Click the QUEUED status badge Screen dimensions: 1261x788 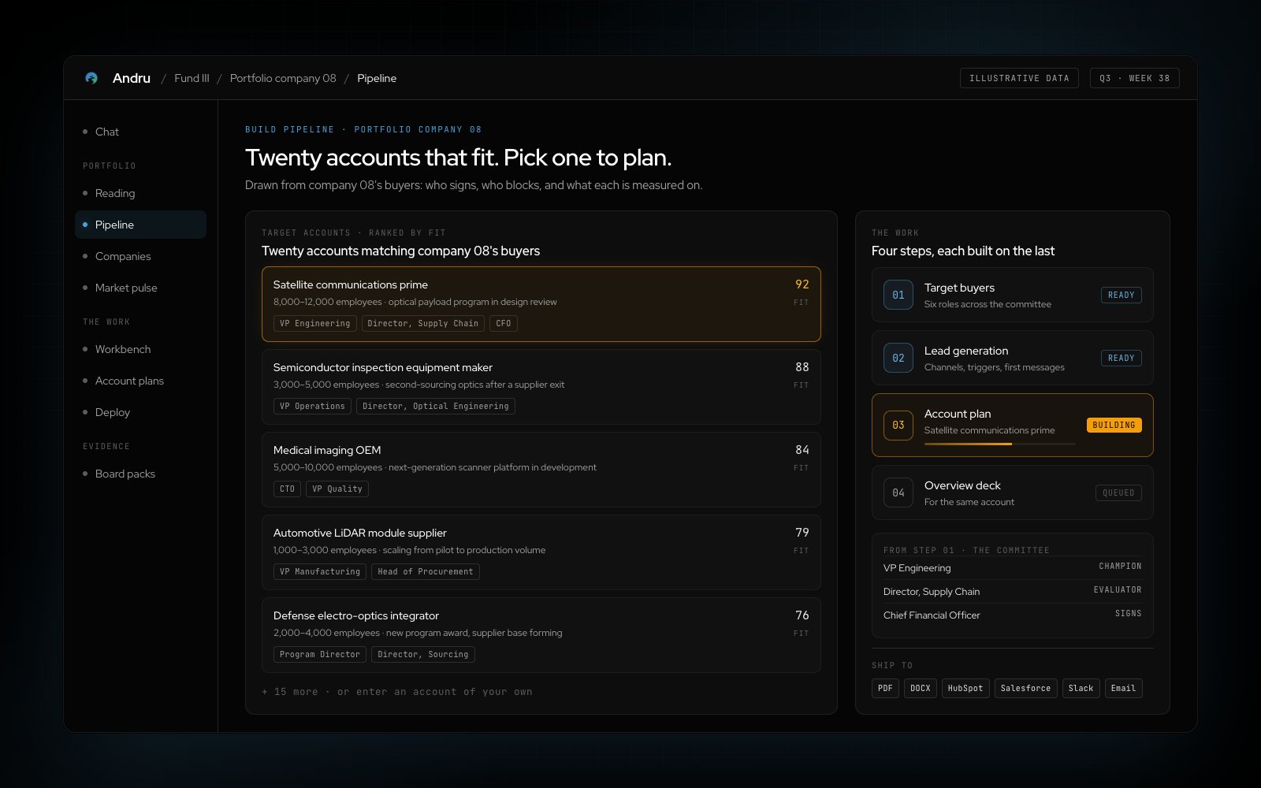point(1118,492)
